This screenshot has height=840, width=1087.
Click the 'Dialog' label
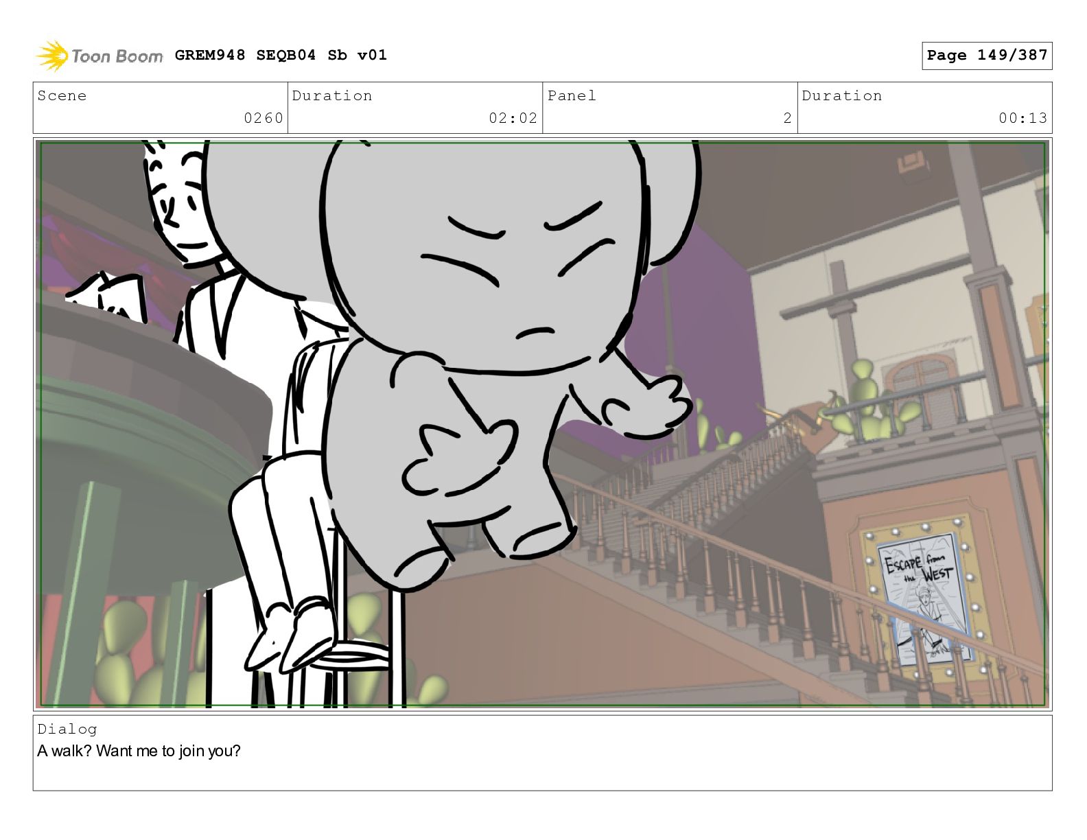pos(67,729)
